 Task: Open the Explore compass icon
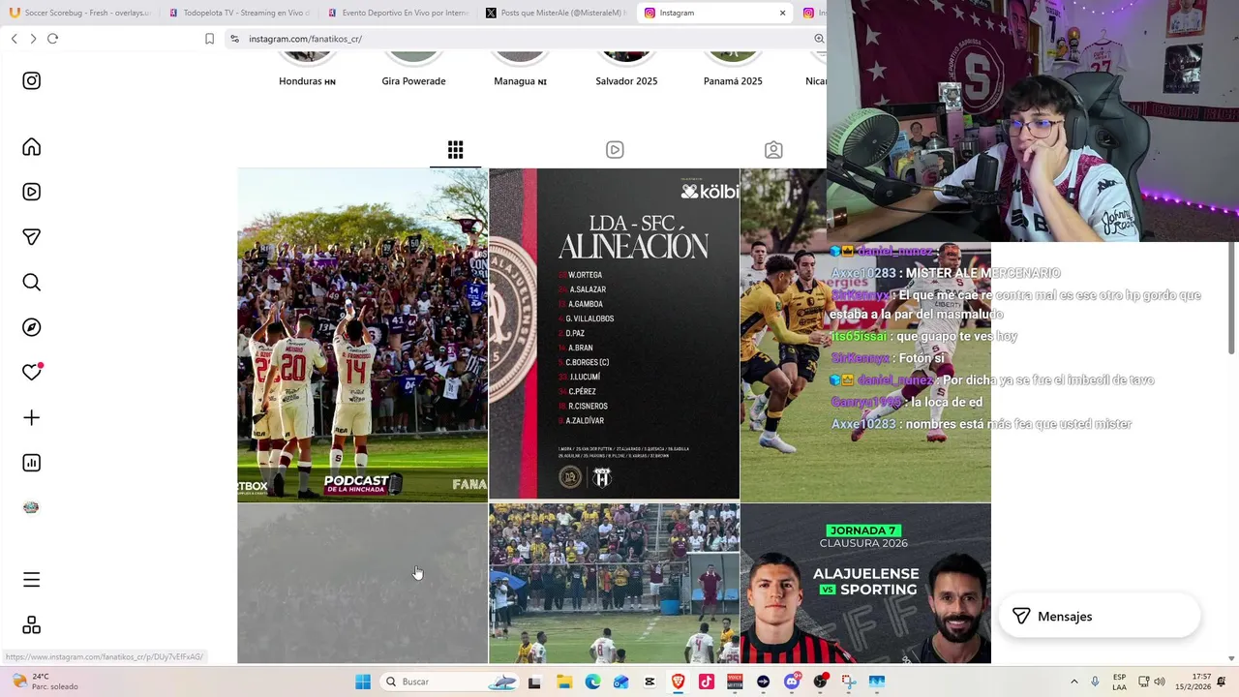pos(32,327)
